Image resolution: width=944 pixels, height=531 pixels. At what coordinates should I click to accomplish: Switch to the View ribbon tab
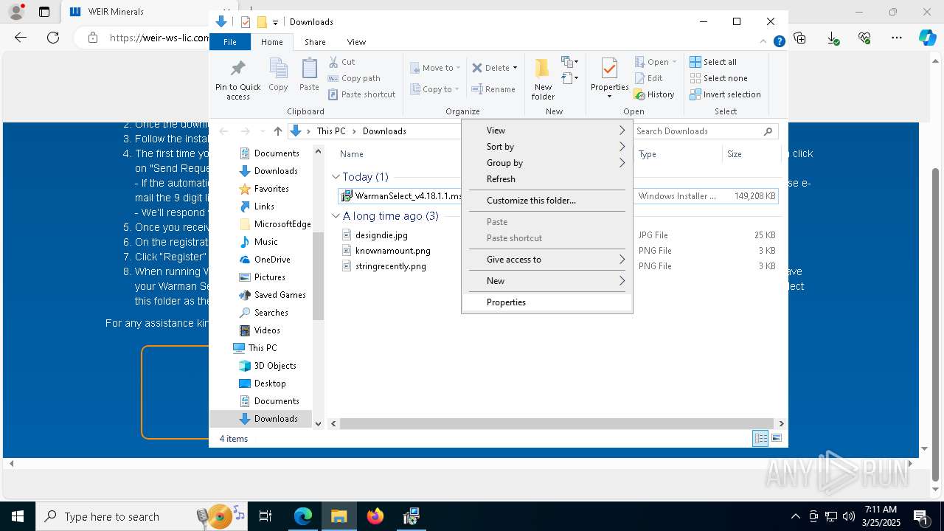[356, 42]
